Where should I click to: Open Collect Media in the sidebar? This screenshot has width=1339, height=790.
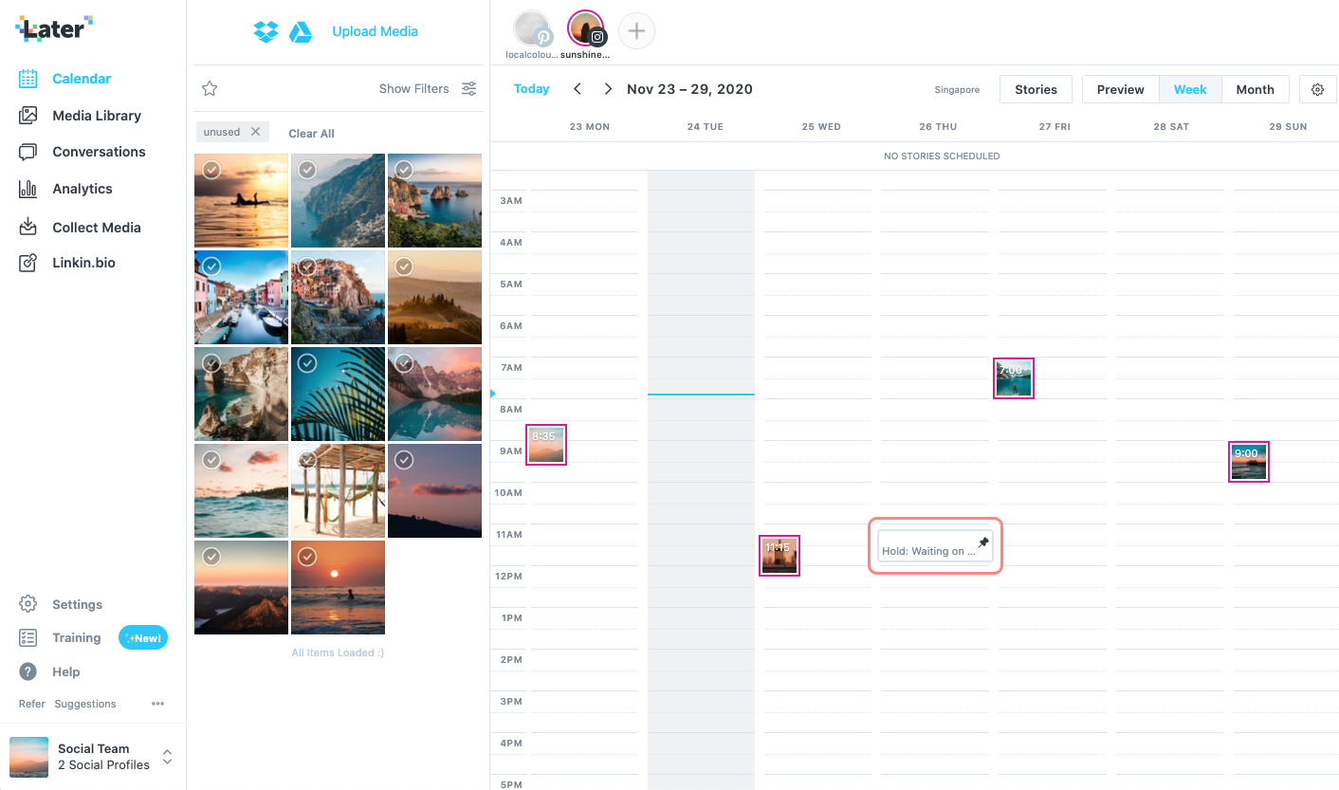pyautogui.click(x=97, y=228)
